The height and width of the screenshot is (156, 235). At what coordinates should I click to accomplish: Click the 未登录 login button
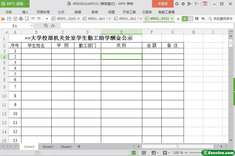163,4
